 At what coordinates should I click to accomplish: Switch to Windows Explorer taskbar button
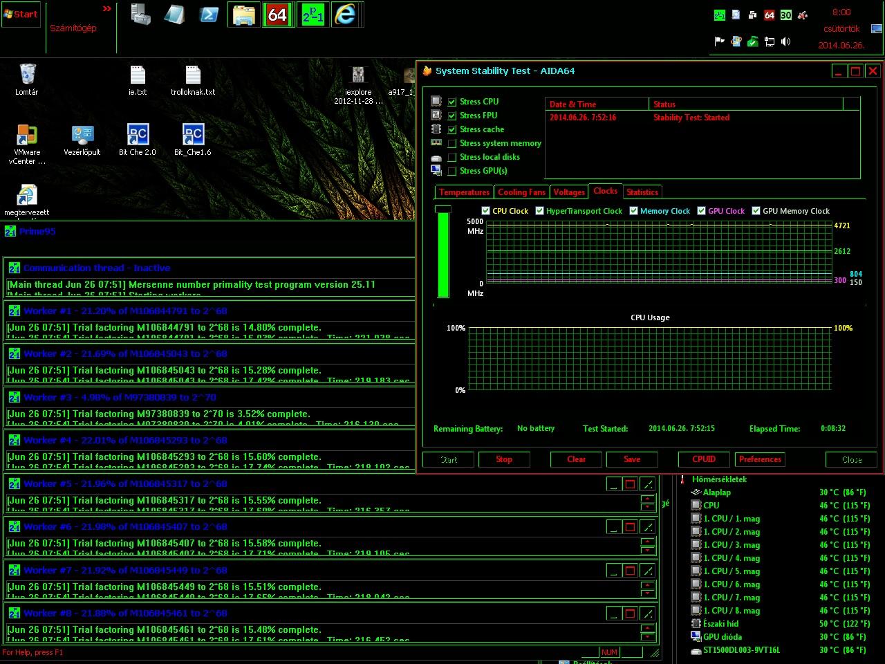click(244, 15)
